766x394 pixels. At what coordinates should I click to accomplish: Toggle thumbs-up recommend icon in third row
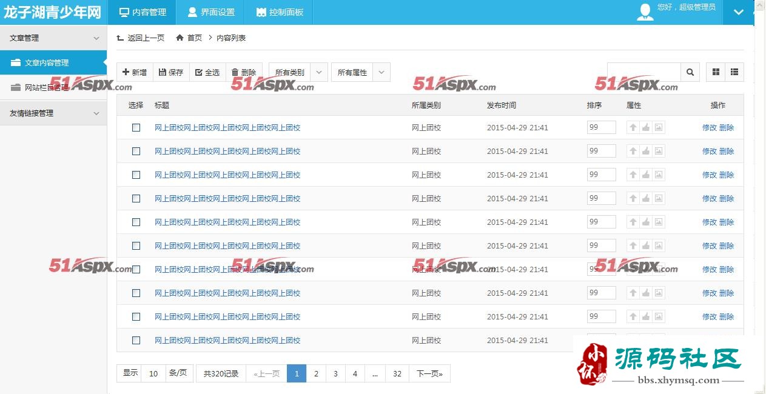[x=646, y=175]
